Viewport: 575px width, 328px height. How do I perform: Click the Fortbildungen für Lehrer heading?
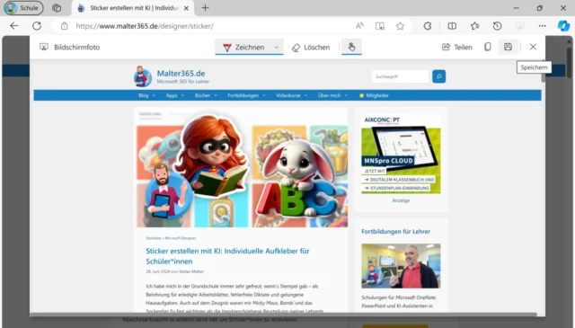pyautogui.click(x=395, y=232)
